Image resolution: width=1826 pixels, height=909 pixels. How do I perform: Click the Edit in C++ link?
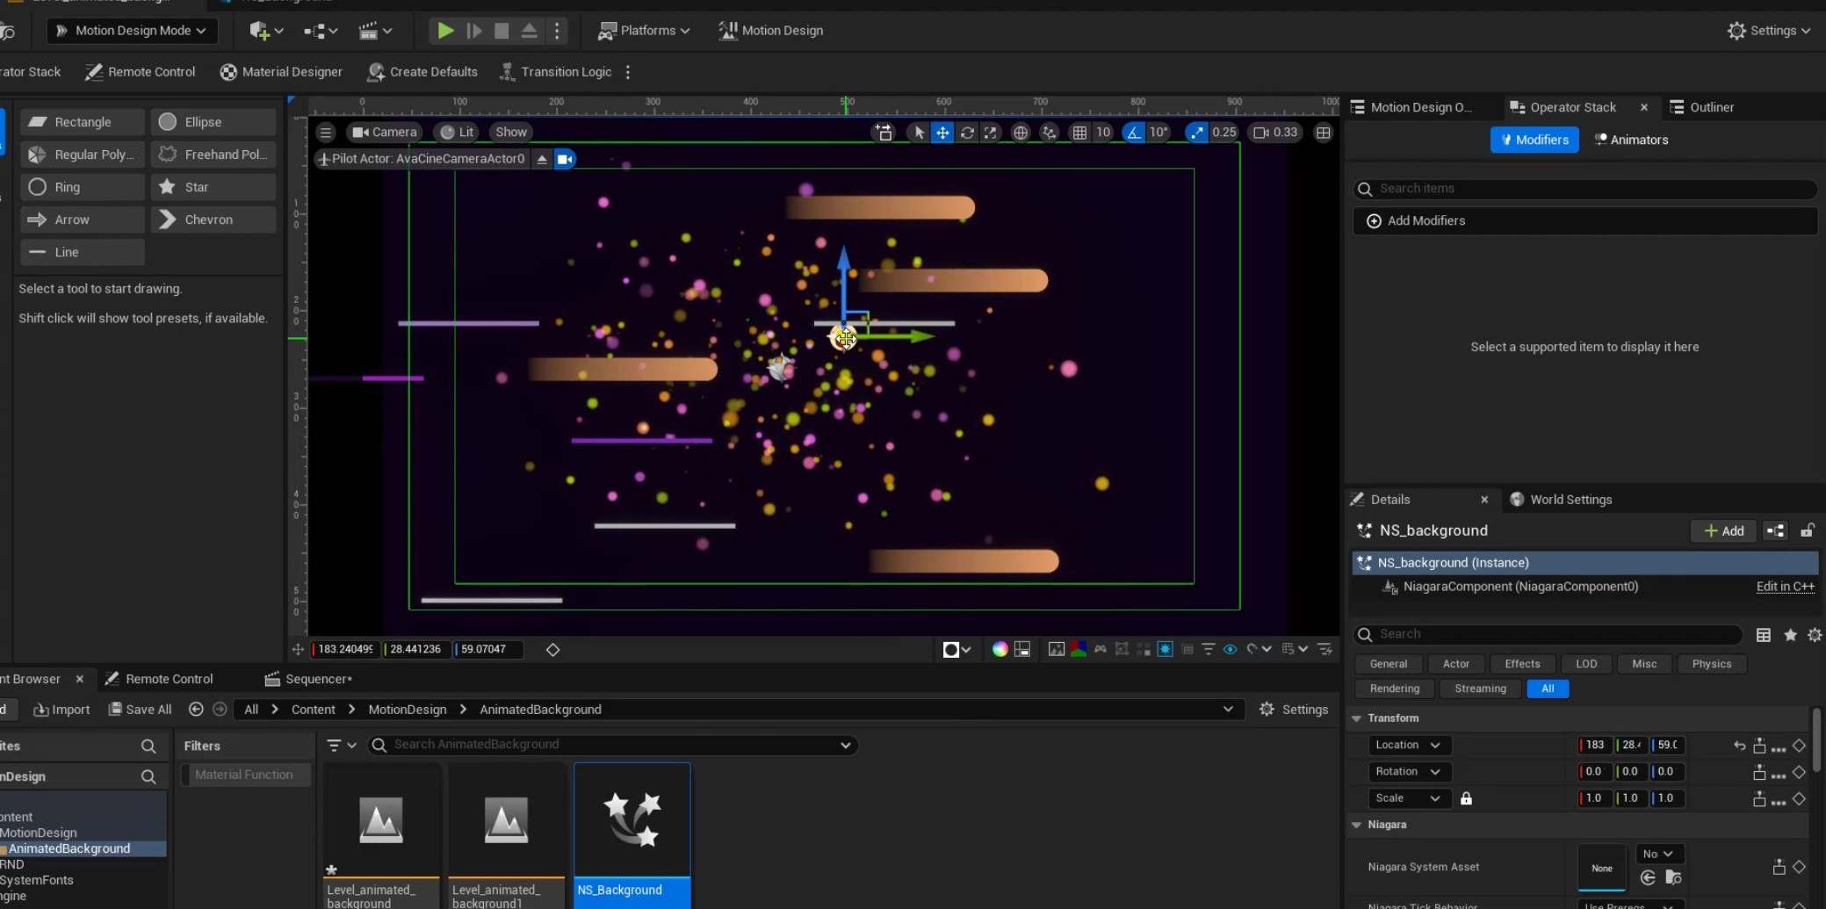(x=1785, y=587)
